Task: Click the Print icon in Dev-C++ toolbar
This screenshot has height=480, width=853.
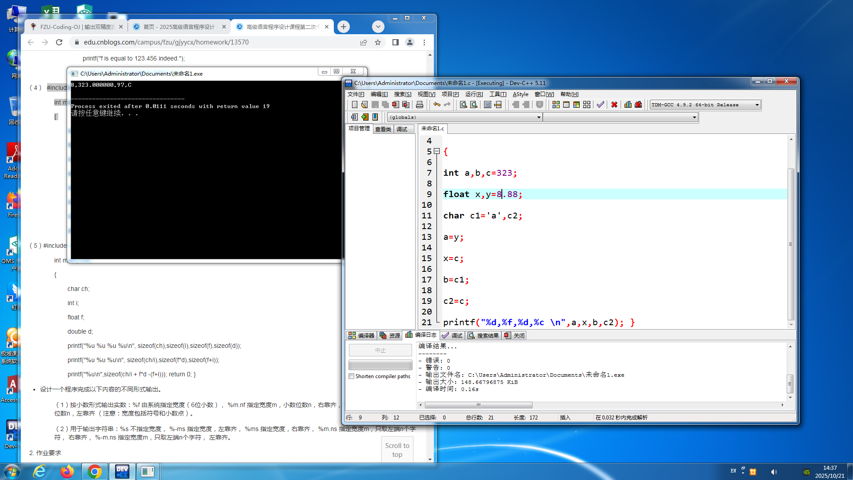Action: [x=420, y=105]
